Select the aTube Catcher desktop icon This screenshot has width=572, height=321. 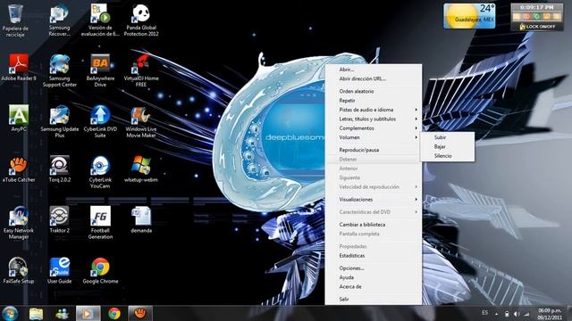19,169
